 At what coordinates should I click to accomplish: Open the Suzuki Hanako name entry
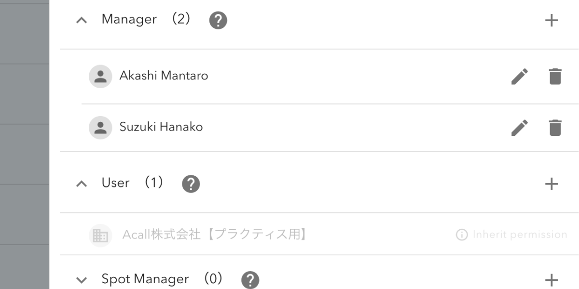161,127
